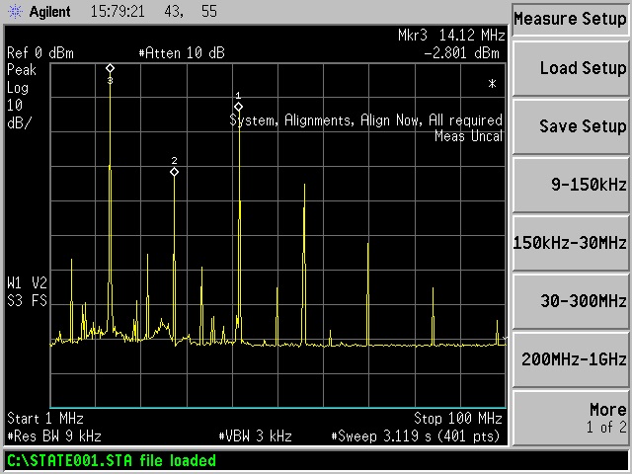This screenshot has width=632, height=474.
Task: Click the System, Alignments, Align Now message
Action: pyautogui.click(x=365, y=120)
